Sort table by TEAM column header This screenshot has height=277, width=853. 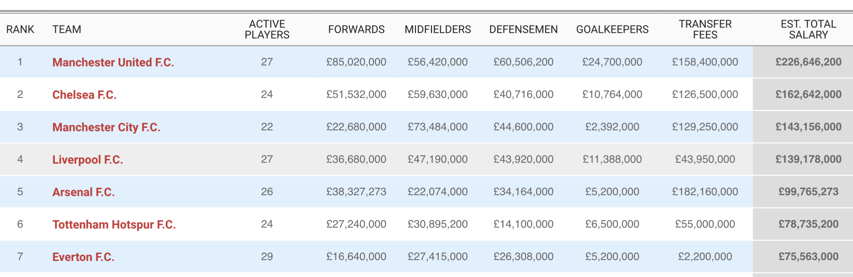[67, 29]
